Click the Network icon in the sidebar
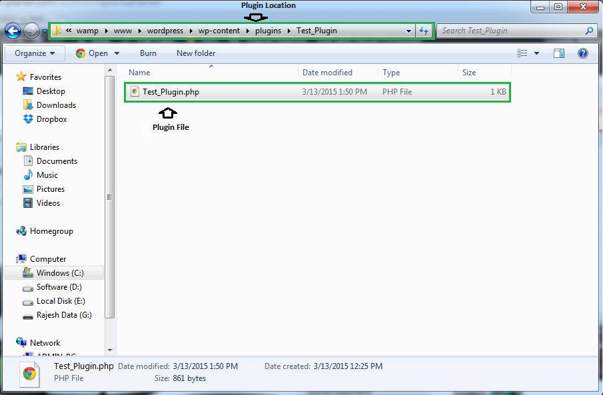Viewport: 603px width, 395px height. click(21, 342)
